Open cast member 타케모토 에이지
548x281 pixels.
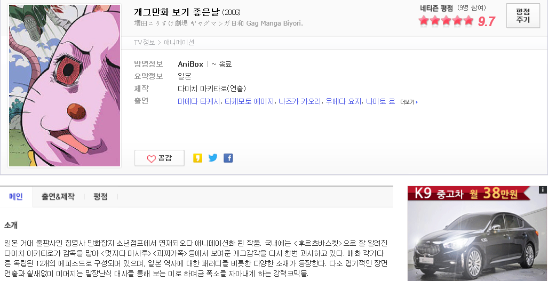coord(249,102)
